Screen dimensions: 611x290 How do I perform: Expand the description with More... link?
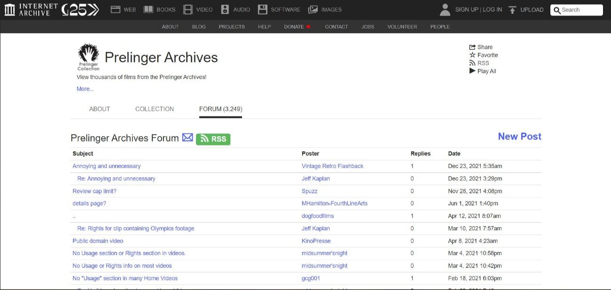click(x=85, y=89)
